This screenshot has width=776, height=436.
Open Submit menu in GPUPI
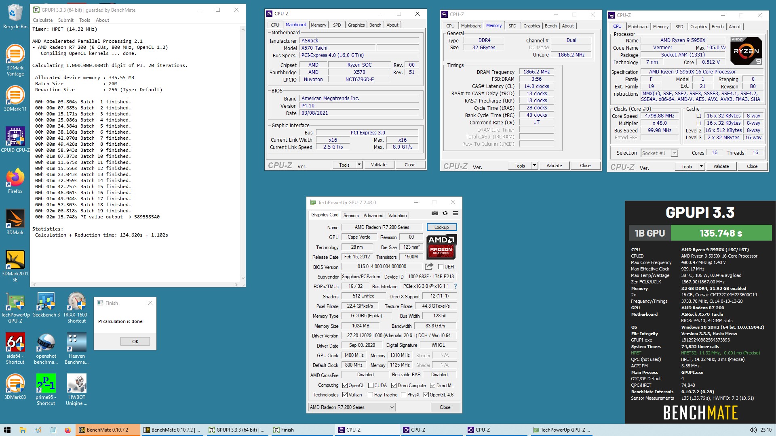65,20
